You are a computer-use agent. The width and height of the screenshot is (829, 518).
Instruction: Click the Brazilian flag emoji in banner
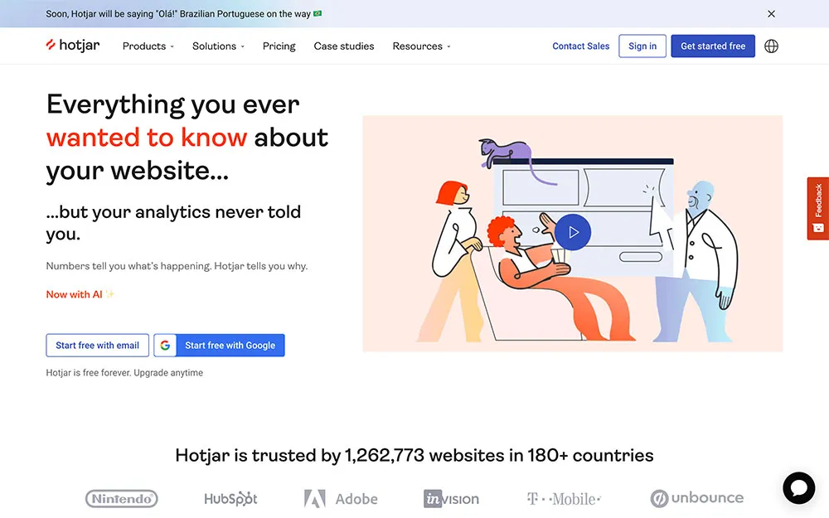(318, 14)
